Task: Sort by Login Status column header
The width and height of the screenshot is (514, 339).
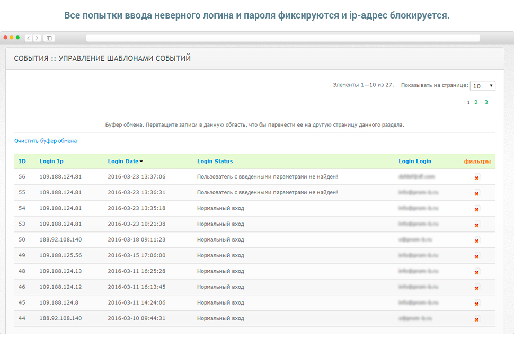Action: (x=215, y=161)
